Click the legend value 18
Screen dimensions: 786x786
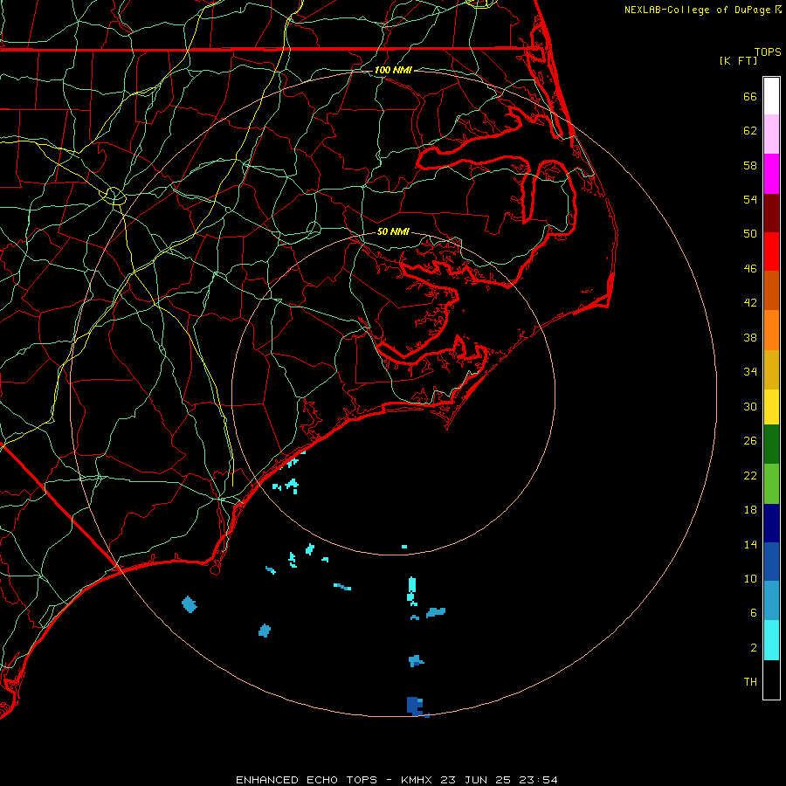click(x=750, y=510)
